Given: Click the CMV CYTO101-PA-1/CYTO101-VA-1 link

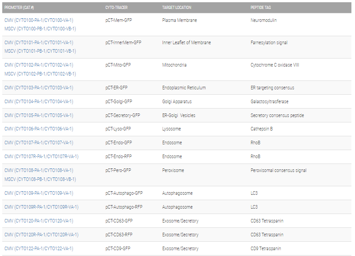Looking at the screenshot, I should coord(38,42).
